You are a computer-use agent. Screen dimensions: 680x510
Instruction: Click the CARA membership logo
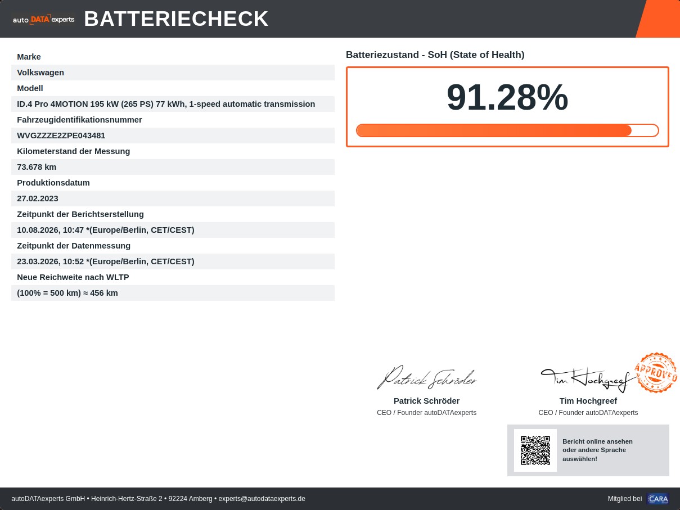(658, 499)
